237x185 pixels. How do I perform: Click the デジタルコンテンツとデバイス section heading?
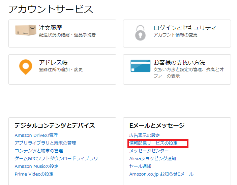(x=55, y=126)
